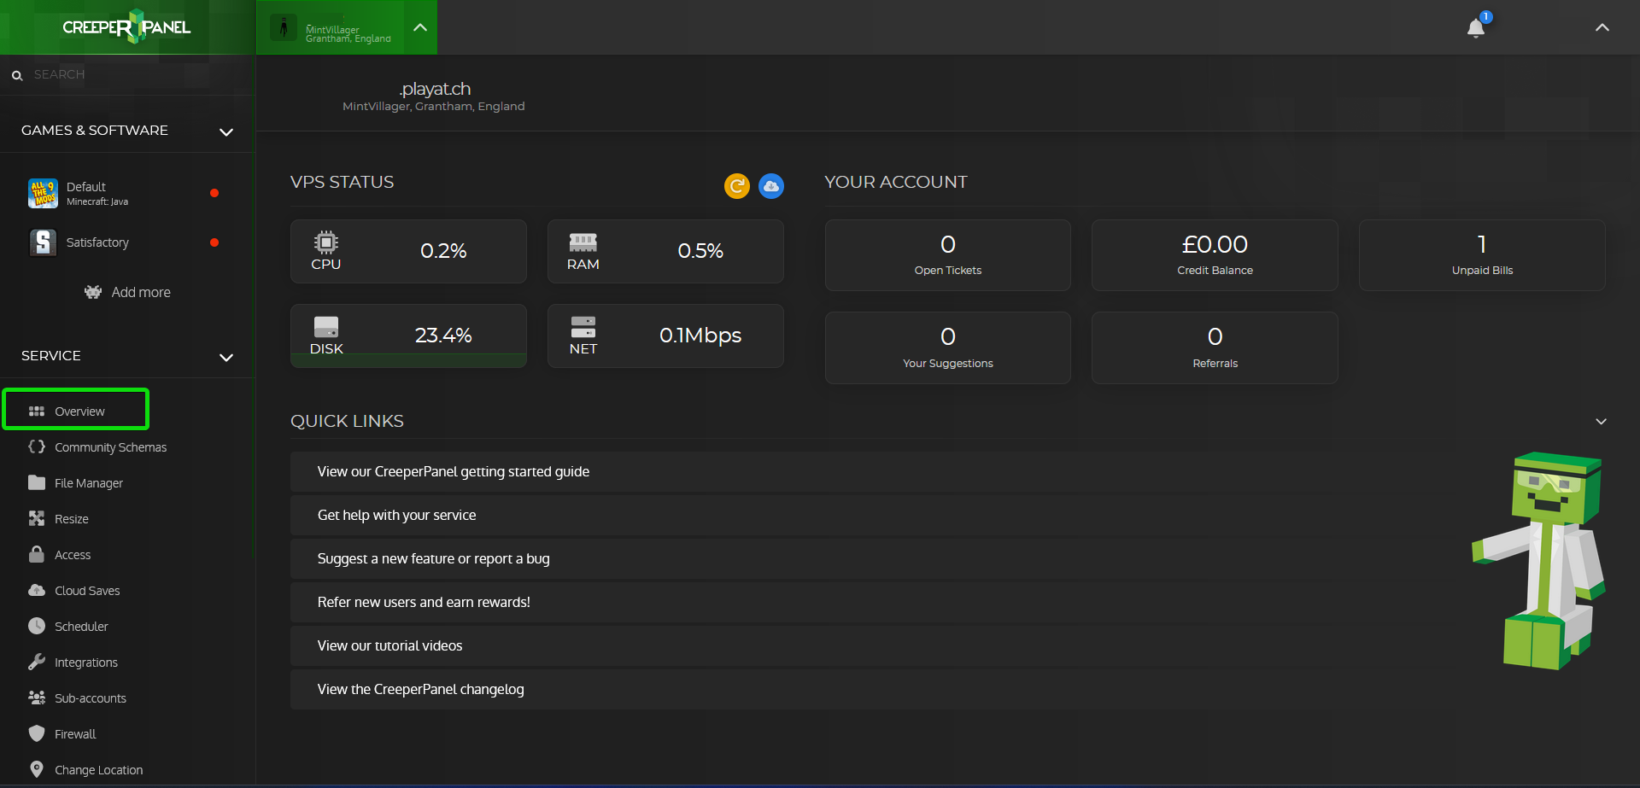
Task: Click the Integrations wrench icon
Action: pos(37,662)
